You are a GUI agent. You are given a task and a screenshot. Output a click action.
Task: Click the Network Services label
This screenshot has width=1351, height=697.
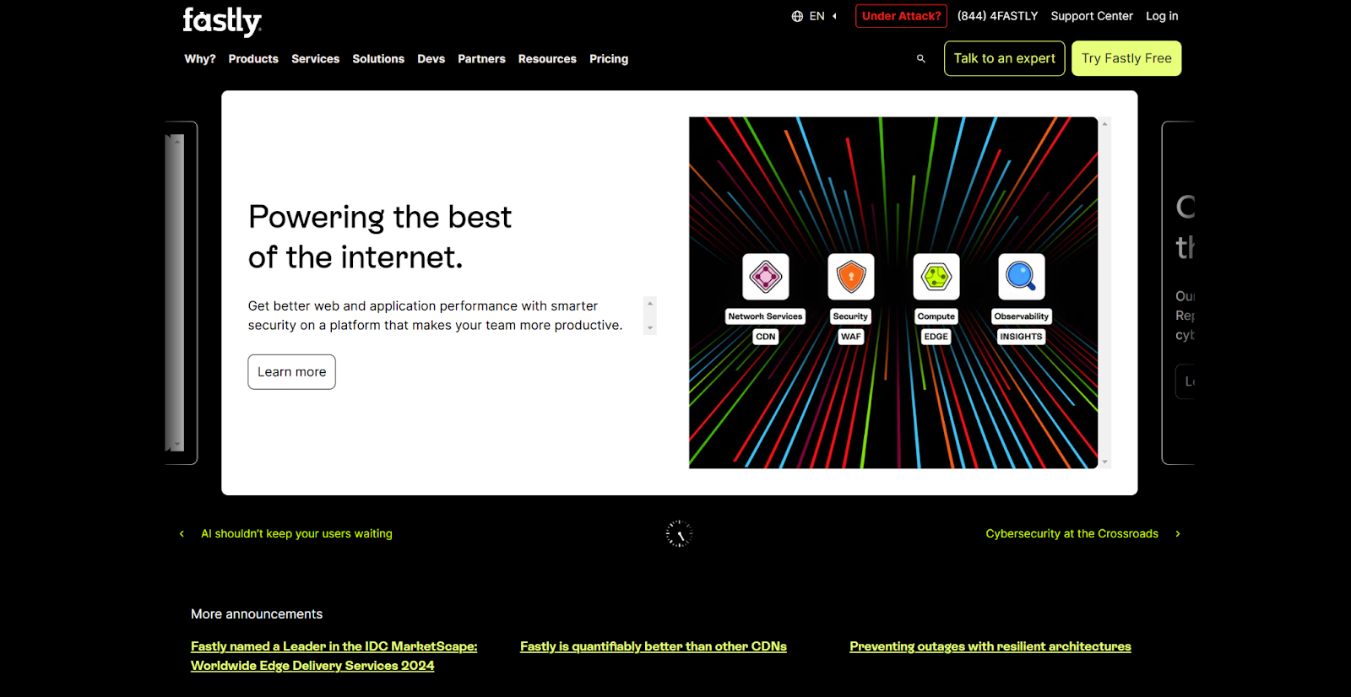tap(766, 316)
